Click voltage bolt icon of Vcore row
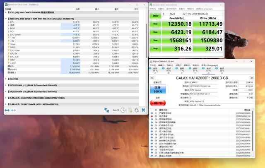This screenshot has width=265, height=168. (9, 44)
